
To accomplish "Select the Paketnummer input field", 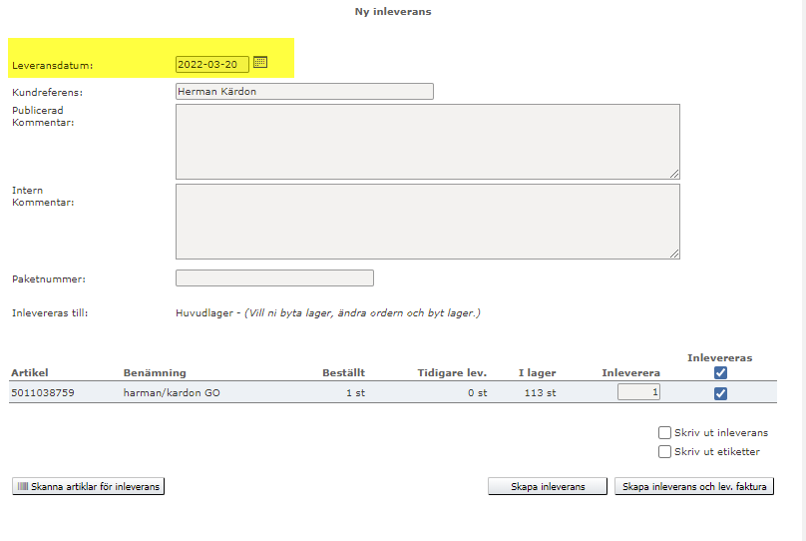I will (x=274, y=277).
